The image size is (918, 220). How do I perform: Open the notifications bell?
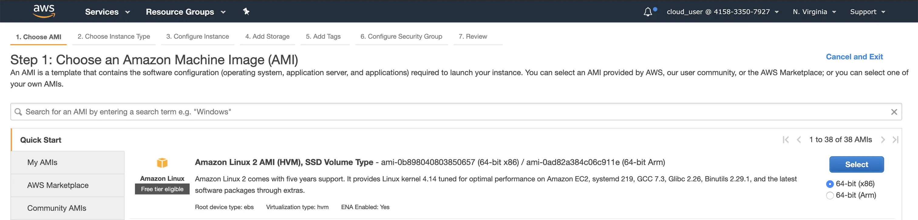click(x=648, y=12)
